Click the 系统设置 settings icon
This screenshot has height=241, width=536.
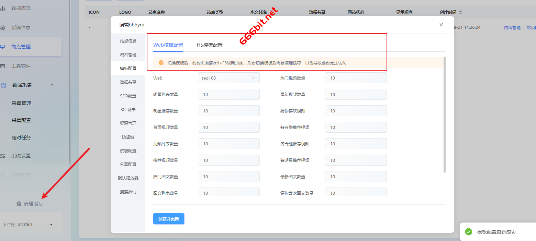pyautogui.click(x=3, y=156)
